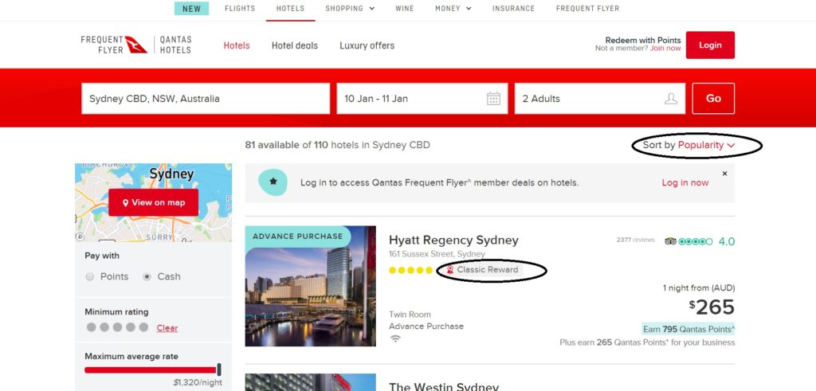Click the red Login button

[710, 45]
